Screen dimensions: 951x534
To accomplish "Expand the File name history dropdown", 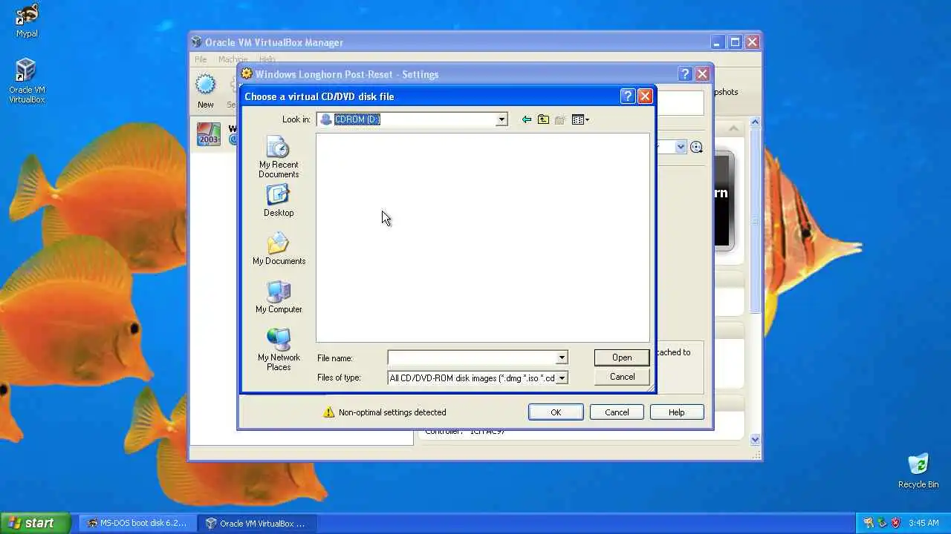I will coord(562,357).
